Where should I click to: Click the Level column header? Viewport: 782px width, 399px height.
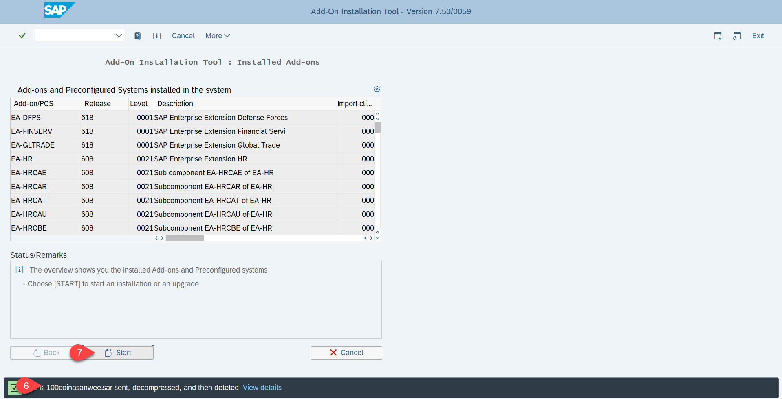coord(141,104)
